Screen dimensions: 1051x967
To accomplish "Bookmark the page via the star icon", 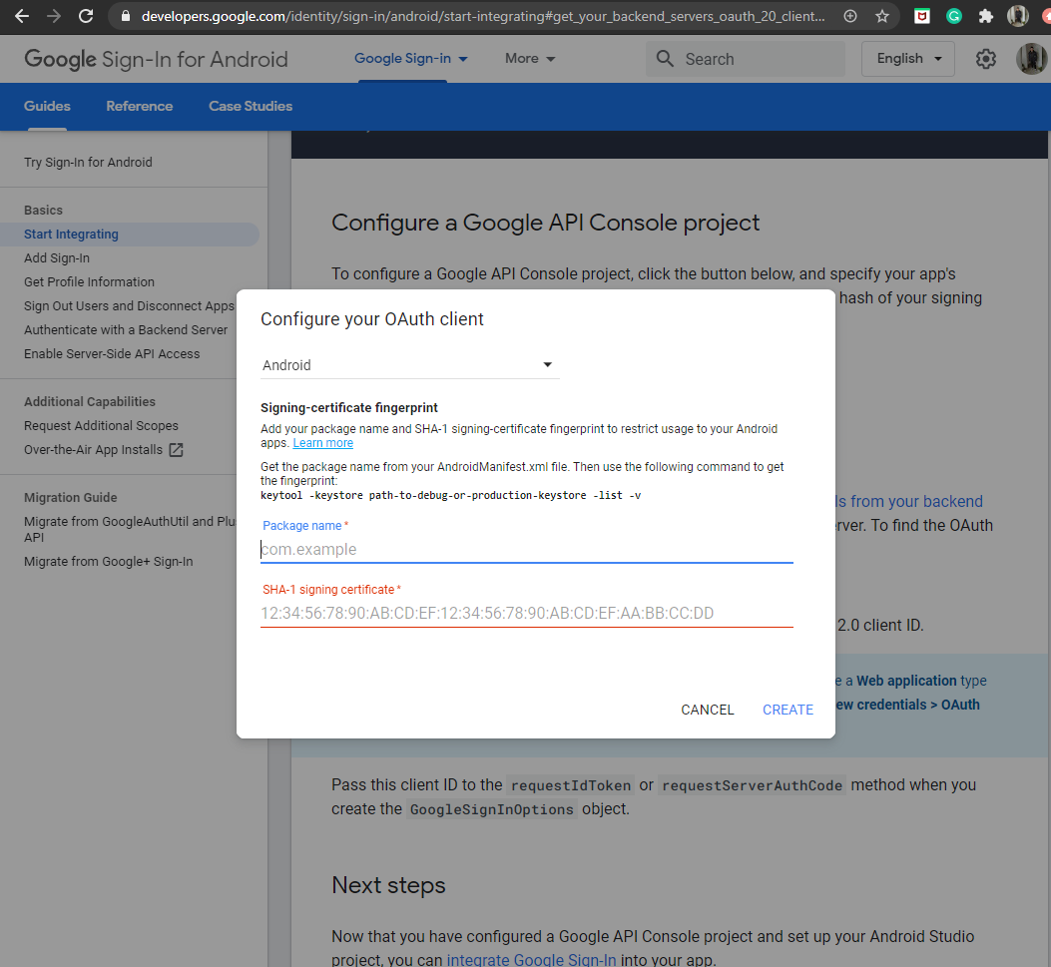I will (x=882, y=15).
